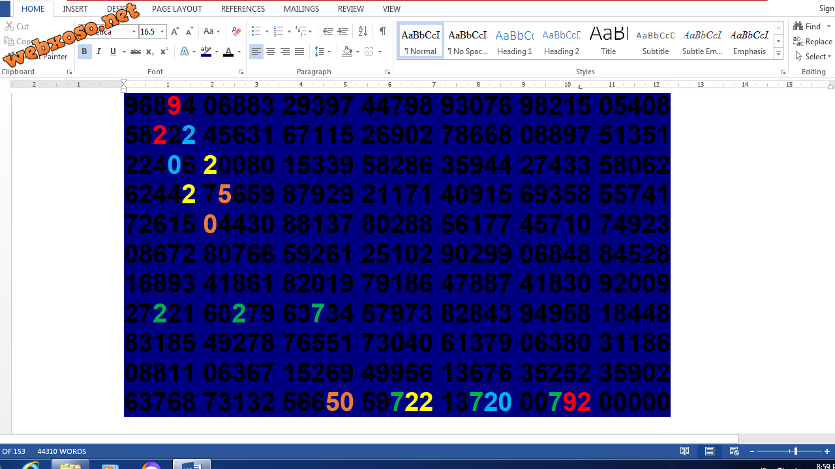This screenshot has height=469, width=835.
Task: Zoom out with minus button
Action: (x=752, y=451)
